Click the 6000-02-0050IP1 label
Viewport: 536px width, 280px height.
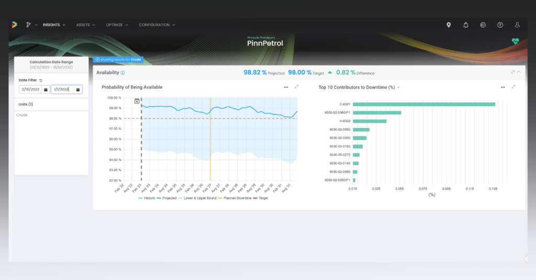pyautogui.click(x=338, y=180)
